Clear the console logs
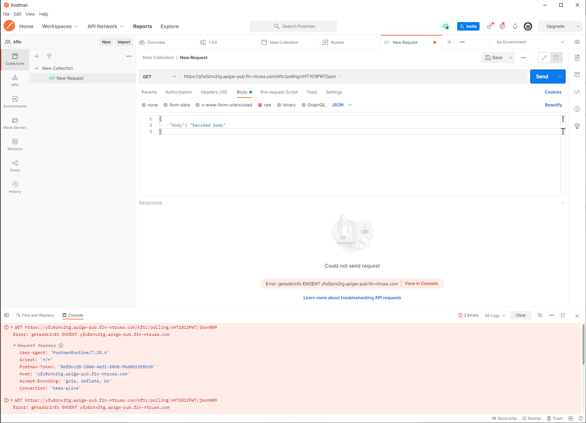Viewport: 586px width, 423px height. [x=521, y=315]
